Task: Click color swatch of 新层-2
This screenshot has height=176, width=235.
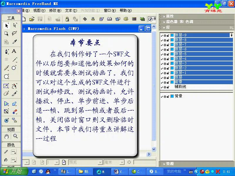Action: (x=172, y=68)
